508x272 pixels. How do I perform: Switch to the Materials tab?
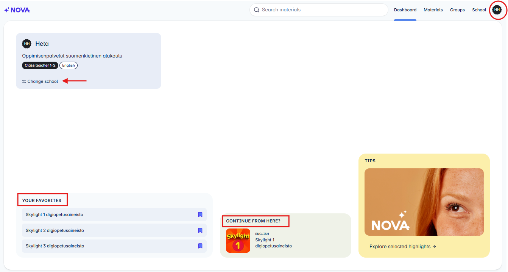pos(433,10)
